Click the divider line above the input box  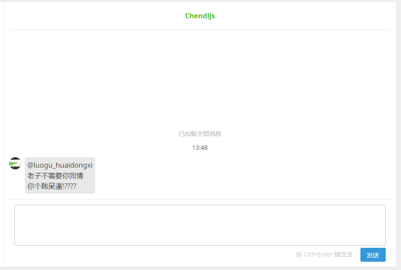click(x=200, y=199)
